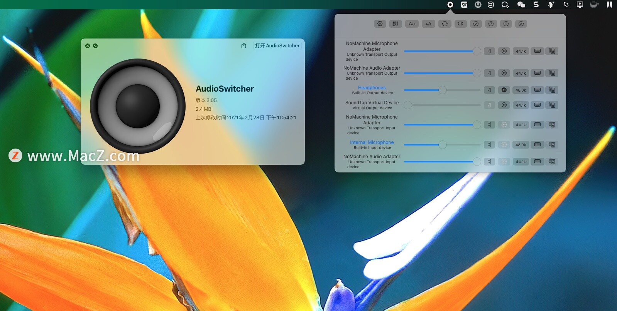Open Internal Microphone 48.0k sample rate menu
Image resolution: width=617 pixels, height=311 pixels.
(521, 145)
